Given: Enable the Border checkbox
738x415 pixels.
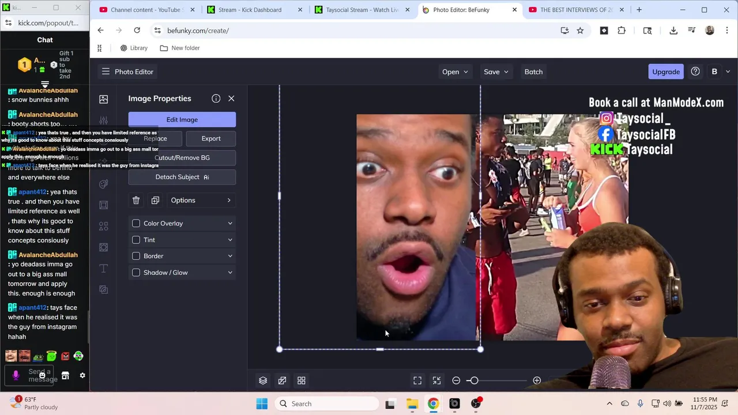Looking at the screenshot, I should pos(136,256).
